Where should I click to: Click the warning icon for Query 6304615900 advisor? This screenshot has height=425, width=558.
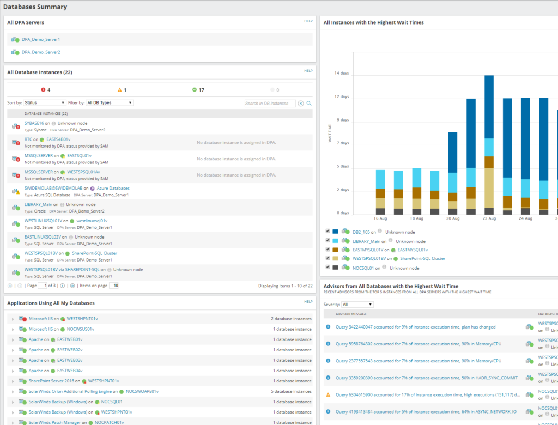point(328,394)
